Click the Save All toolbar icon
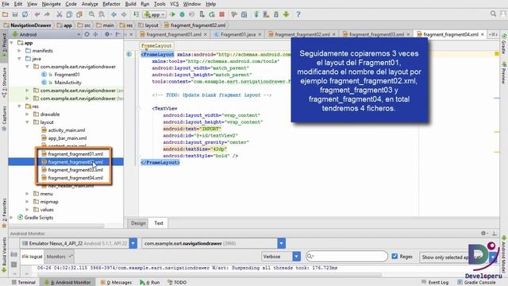The height and width of the screenshot is (286, 508). pos(15,14)
